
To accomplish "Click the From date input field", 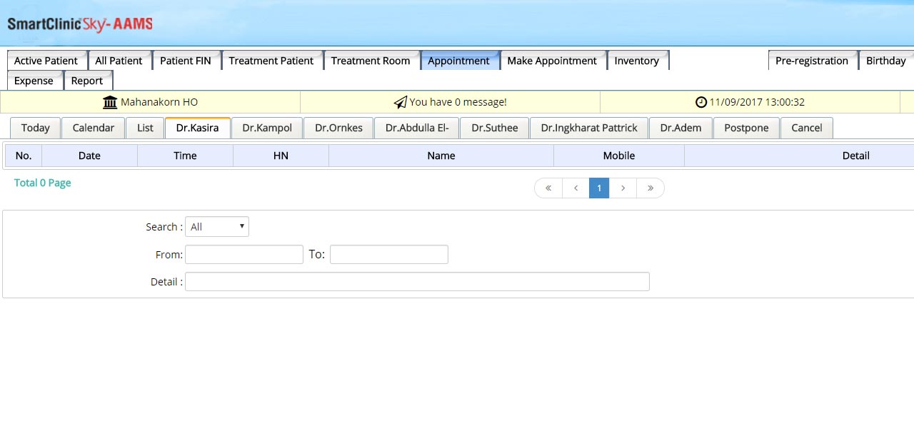I will [244, 254].
